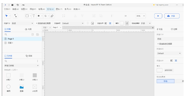The width and height of the screenshot is (187, 96).
Task: Click the add page icon in Pages panel
Action: (x=33, y=34)
